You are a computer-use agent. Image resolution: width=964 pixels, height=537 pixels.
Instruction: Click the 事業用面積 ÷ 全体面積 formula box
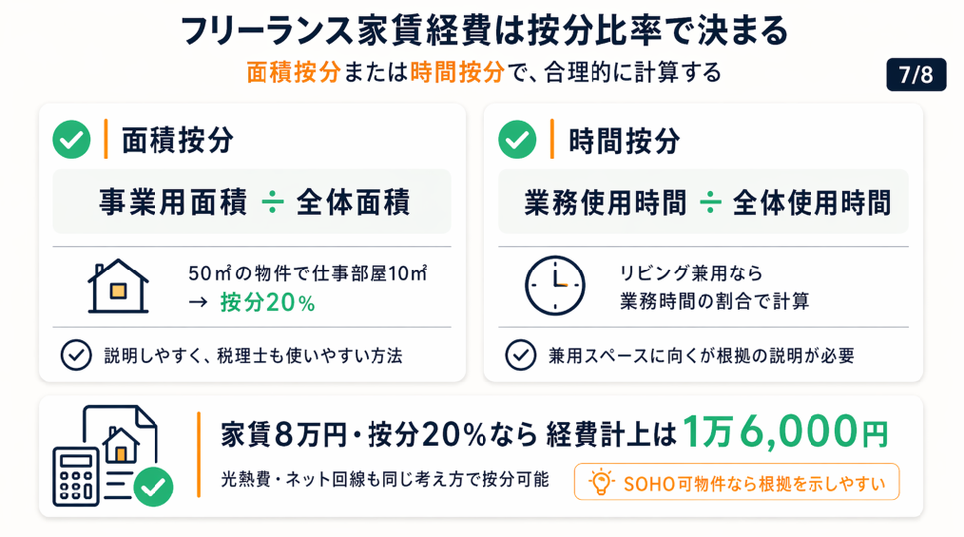[252, 202]
